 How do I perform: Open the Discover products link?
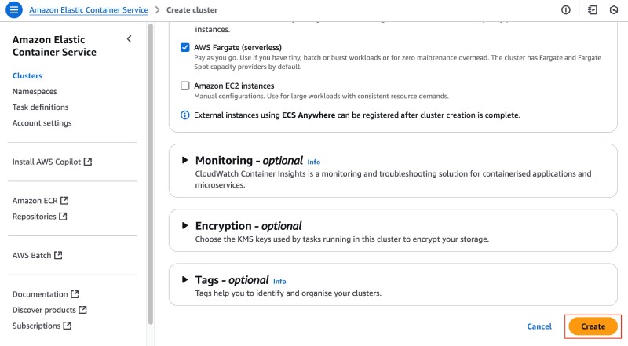(x=44, y=310)
